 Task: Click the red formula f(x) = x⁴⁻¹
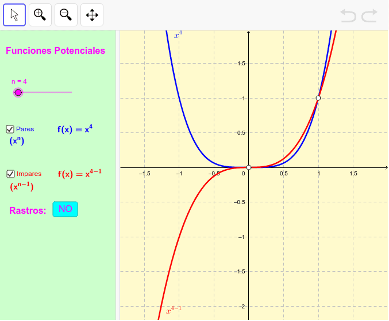80,174
